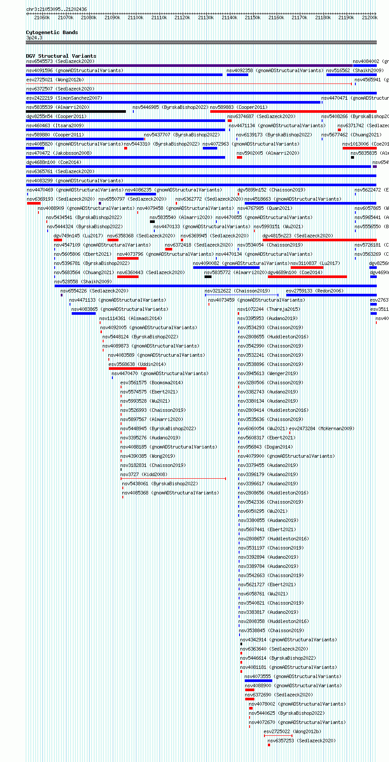Click nsv5437707 (ByrskaBishop2022) label
Screen dimensions: 389x762
coord(182,135)
